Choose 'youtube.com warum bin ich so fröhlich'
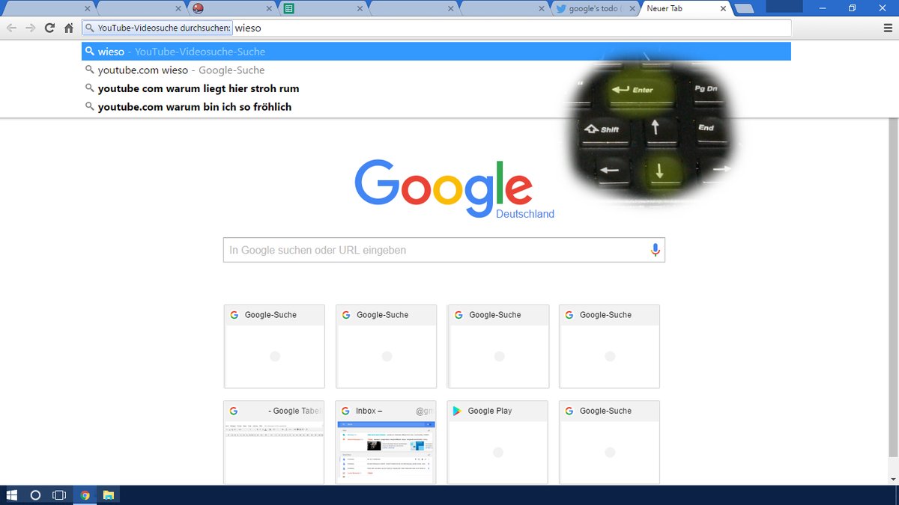This screenshot has width=899, height=505. tap(436, 106)
